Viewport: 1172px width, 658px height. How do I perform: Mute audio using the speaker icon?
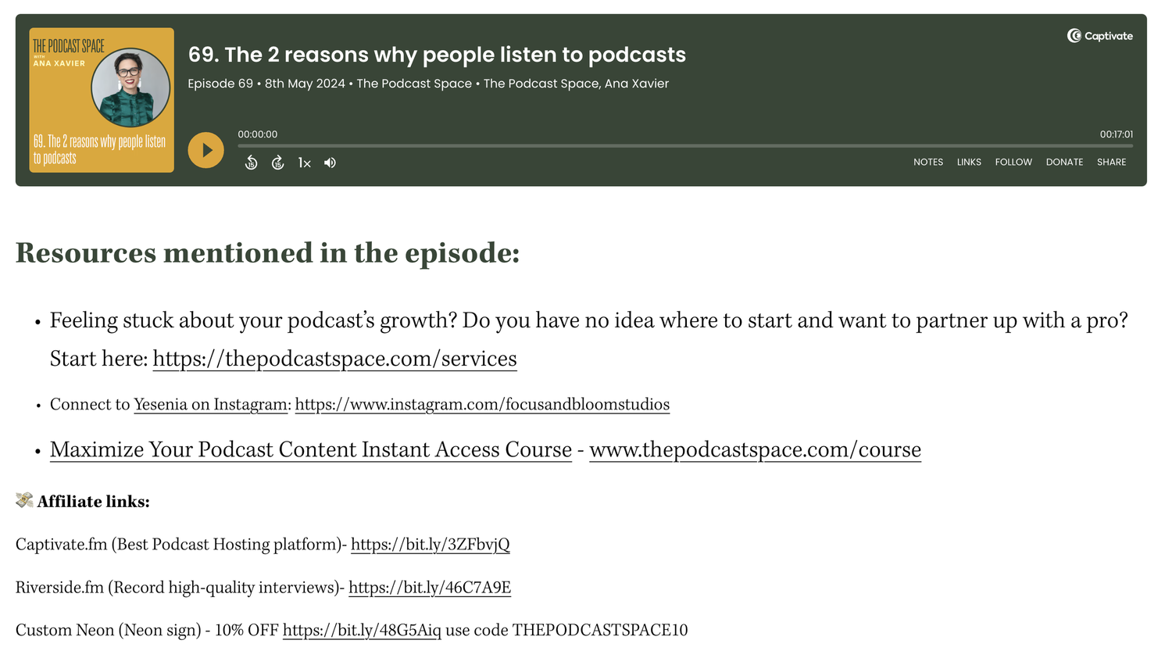pos(329,162)
